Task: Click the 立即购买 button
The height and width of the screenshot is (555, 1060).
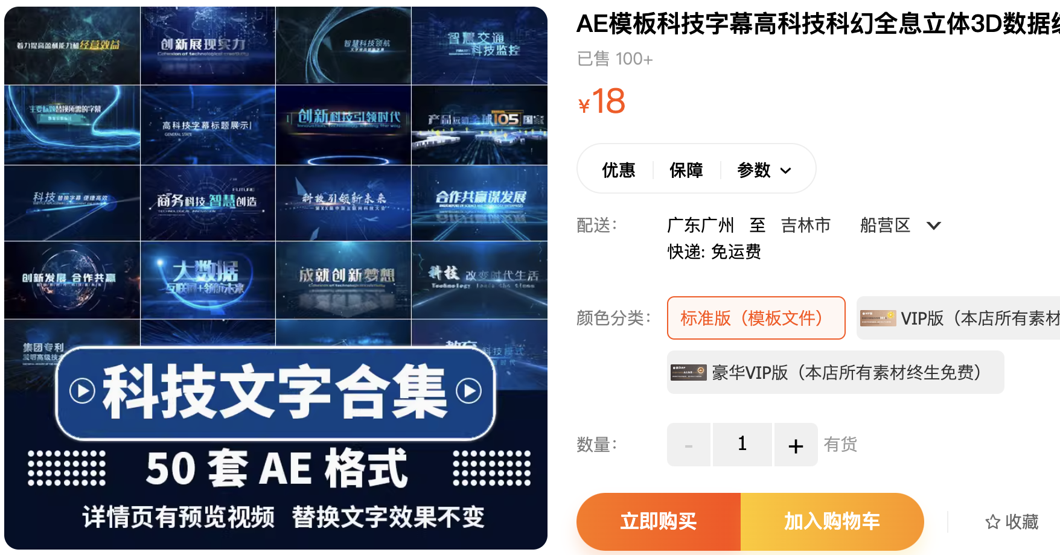Action: 659,522
